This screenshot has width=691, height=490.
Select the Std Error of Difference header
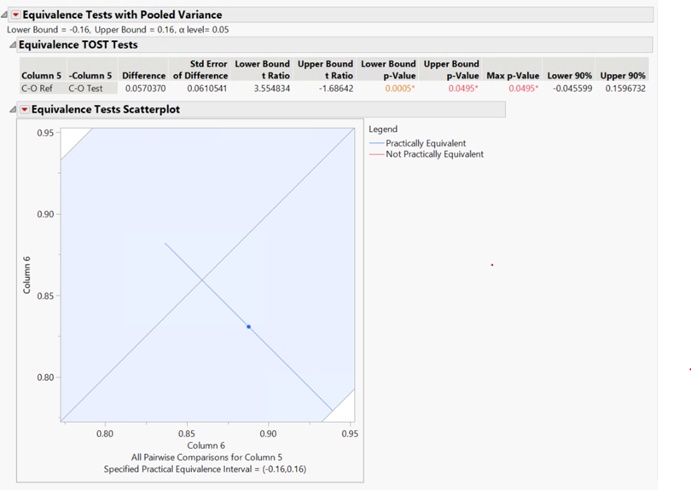(200, 70)
